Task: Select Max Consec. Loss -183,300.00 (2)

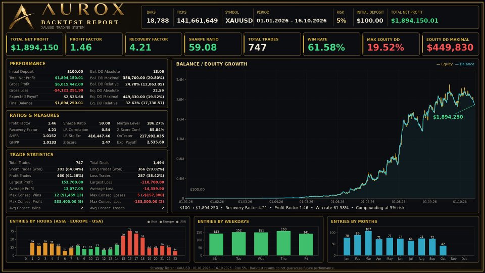Action: (x=149, y=202)
